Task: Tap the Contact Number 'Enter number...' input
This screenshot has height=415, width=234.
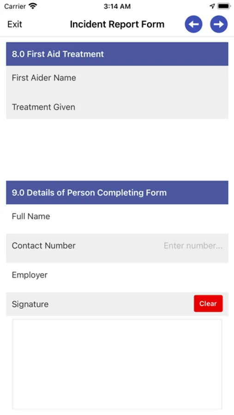Action: point(193,246)
